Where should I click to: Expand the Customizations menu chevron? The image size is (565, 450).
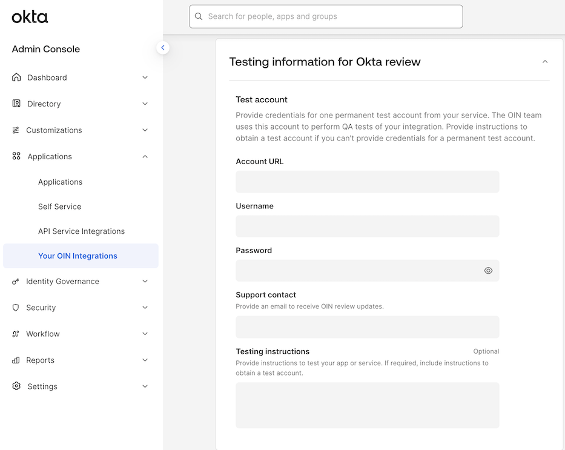tap(145, 130)
